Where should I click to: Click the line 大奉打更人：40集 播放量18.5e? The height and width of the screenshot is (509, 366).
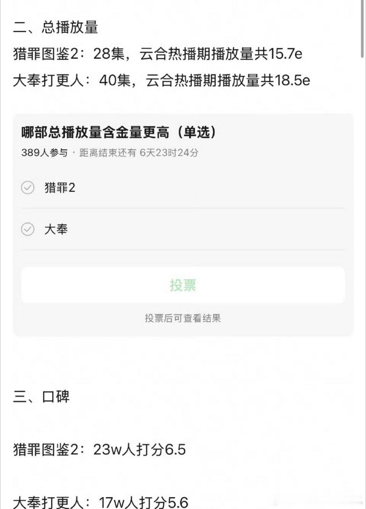point(162,81)
